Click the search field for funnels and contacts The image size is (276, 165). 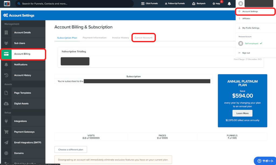click(75, 4)
